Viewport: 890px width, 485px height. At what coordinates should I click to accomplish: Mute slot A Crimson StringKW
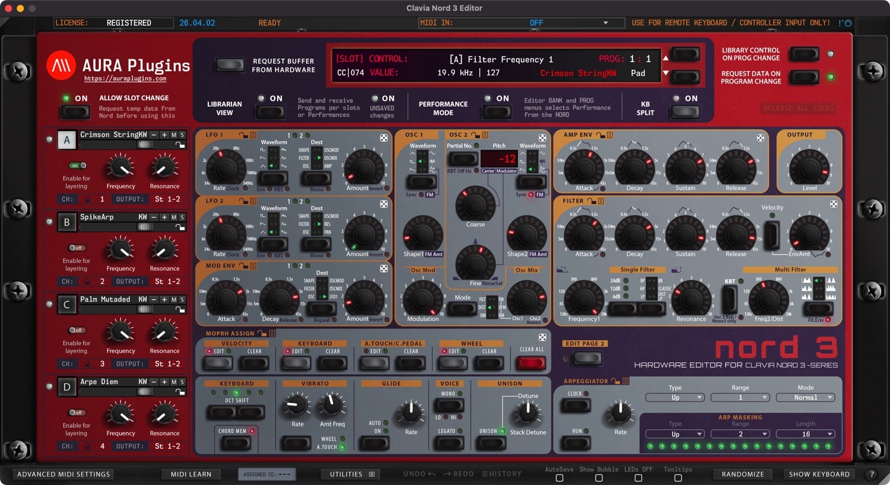174,135
